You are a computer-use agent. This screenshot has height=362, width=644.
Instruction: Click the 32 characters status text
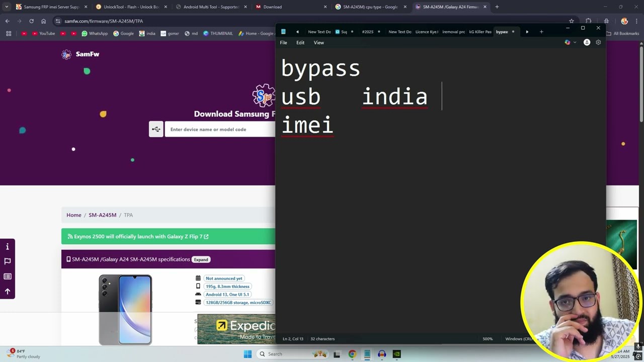click(323, 339)
